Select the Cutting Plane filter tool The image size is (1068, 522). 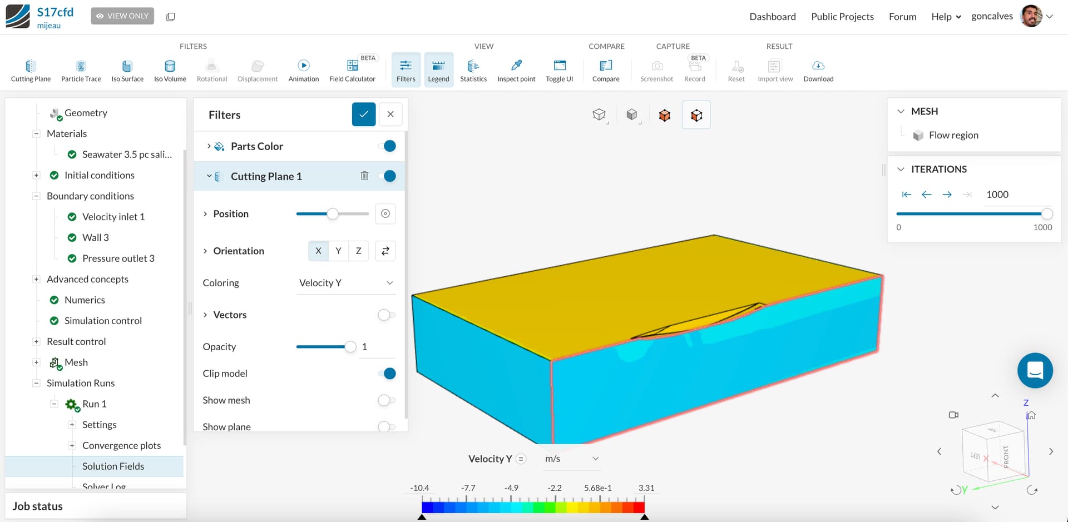[31, 71]
